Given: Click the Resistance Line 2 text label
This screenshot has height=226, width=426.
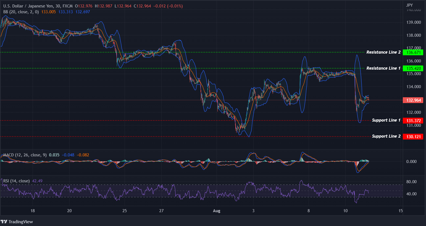Looking at the screenshot, I should [383, 52].
